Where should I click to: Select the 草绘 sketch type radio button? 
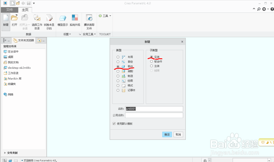(118, 62)
